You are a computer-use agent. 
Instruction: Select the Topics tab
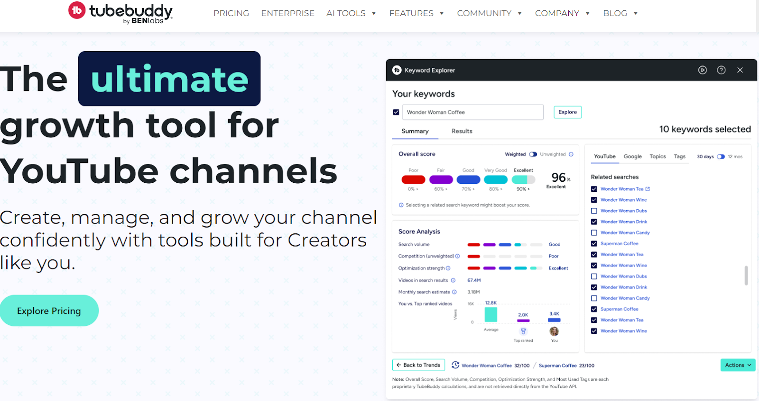657,157
